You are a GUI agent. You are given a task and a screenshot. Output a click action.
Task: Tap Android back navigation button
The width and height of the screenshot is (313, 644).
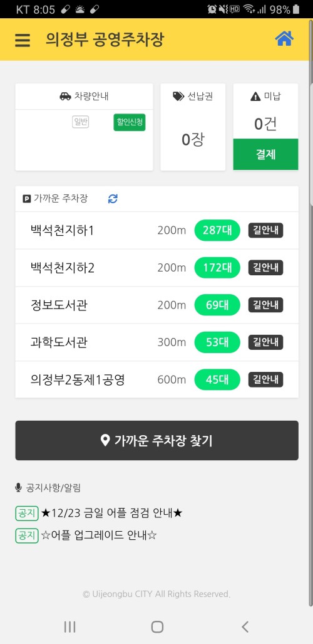(x=245, y=626)
